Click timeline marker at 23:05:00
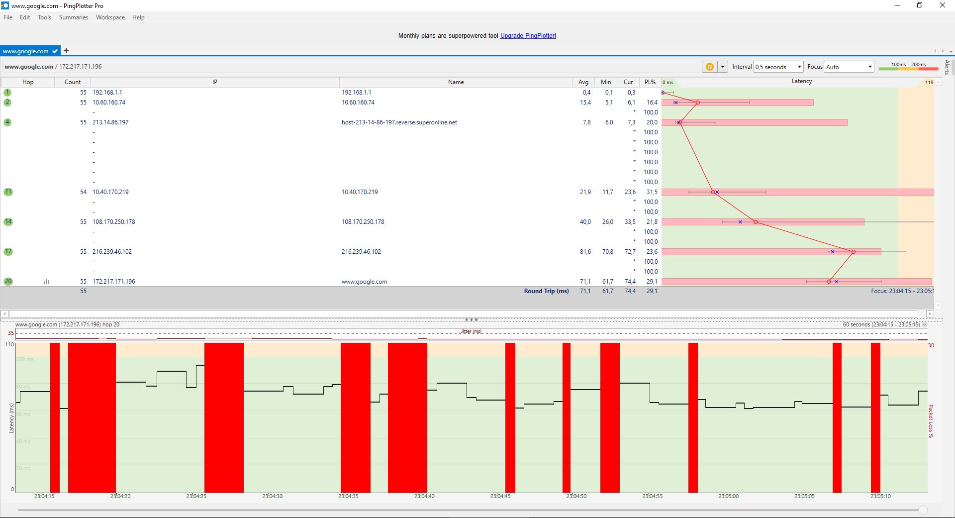 coord(728,496)
